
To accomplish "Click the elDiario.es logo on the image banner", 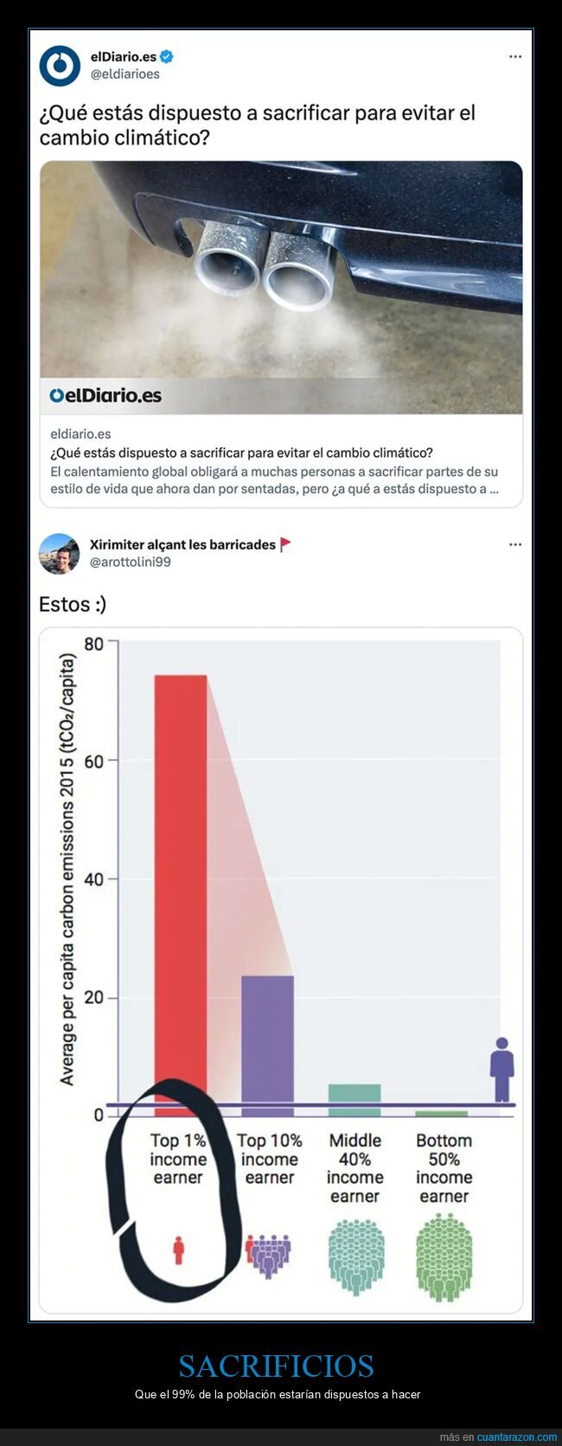I will click(x=105, y=395).
